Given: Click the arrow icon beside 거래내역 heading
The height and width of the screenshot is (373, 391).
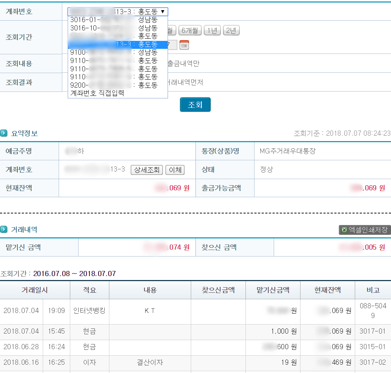Looking at the screenshot, I should tap(4, 230).
